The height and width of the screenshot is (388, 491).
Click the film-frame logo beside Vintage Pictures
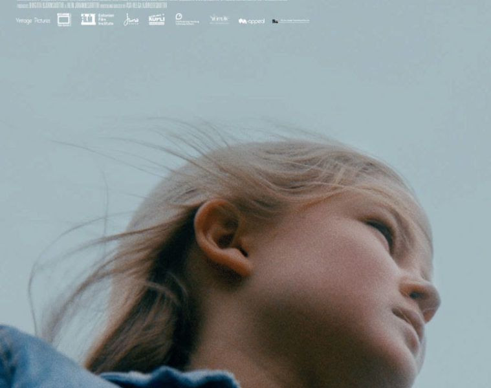pos(63,19)
